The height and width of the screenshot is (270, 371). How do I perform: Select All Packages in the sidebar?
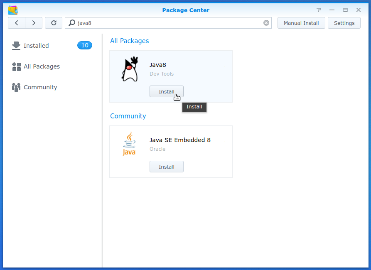(42, 66)
